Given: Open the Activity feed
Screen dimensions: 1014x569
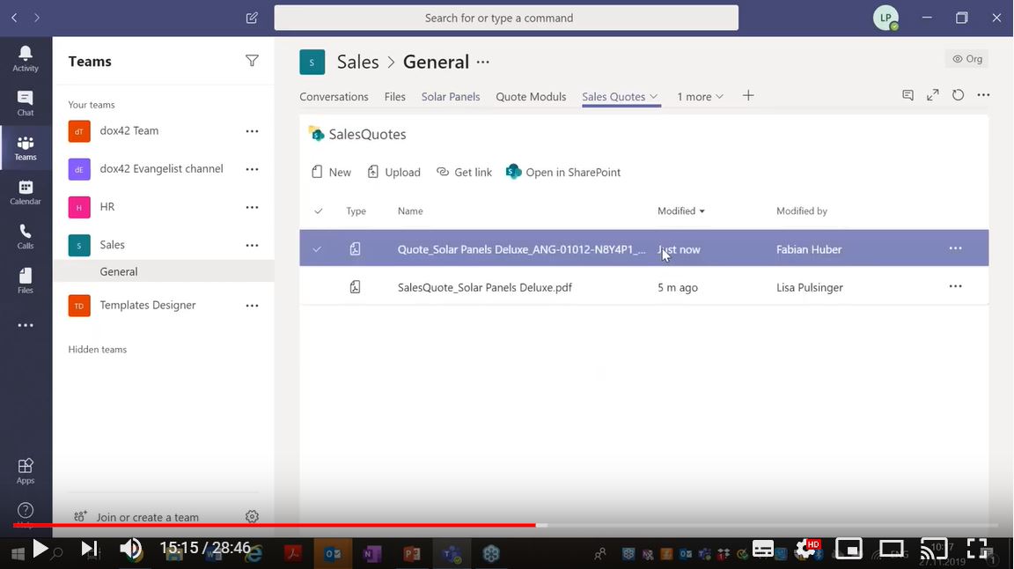Looking at the screenshot, I should (x=26, y=59).
